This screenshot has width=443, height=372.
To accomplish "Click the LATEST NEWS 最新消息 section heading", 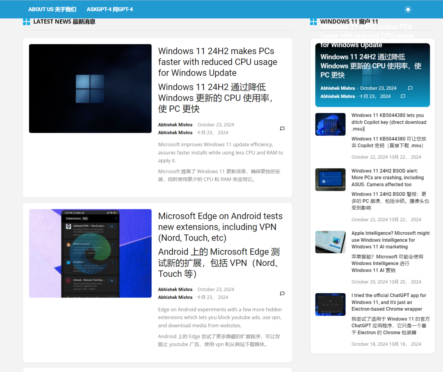I will click(64, 22).
